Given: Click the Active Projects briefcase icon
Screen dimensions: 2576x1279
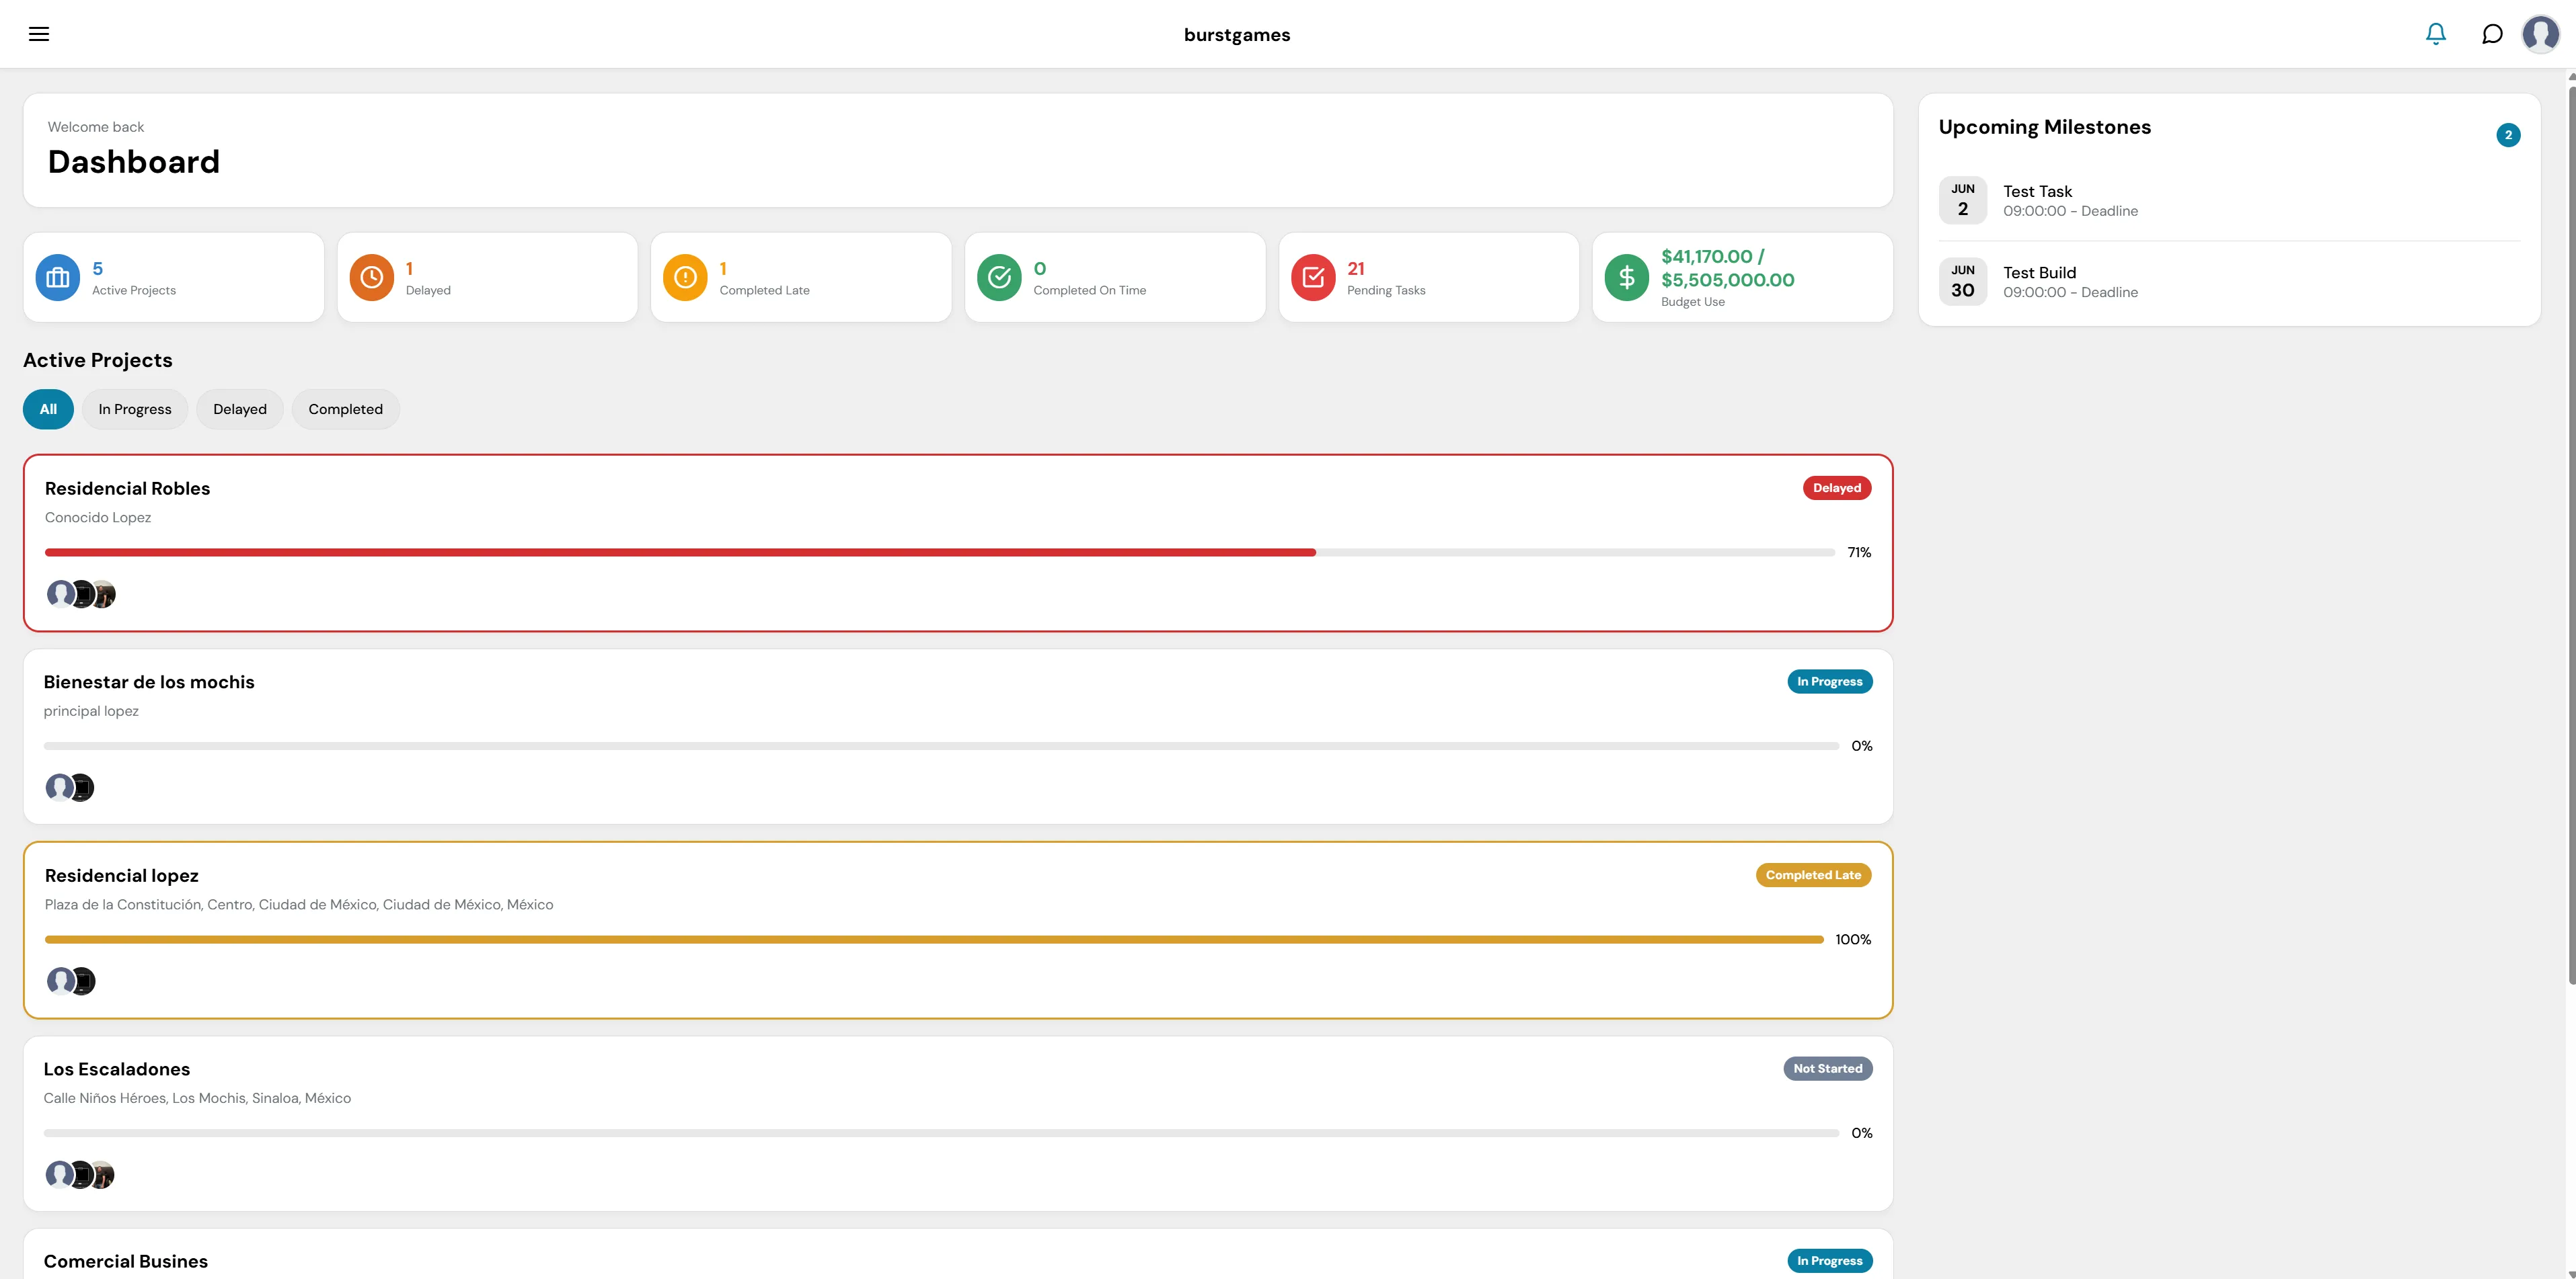Looking at the screenshot, I should 58,278.
